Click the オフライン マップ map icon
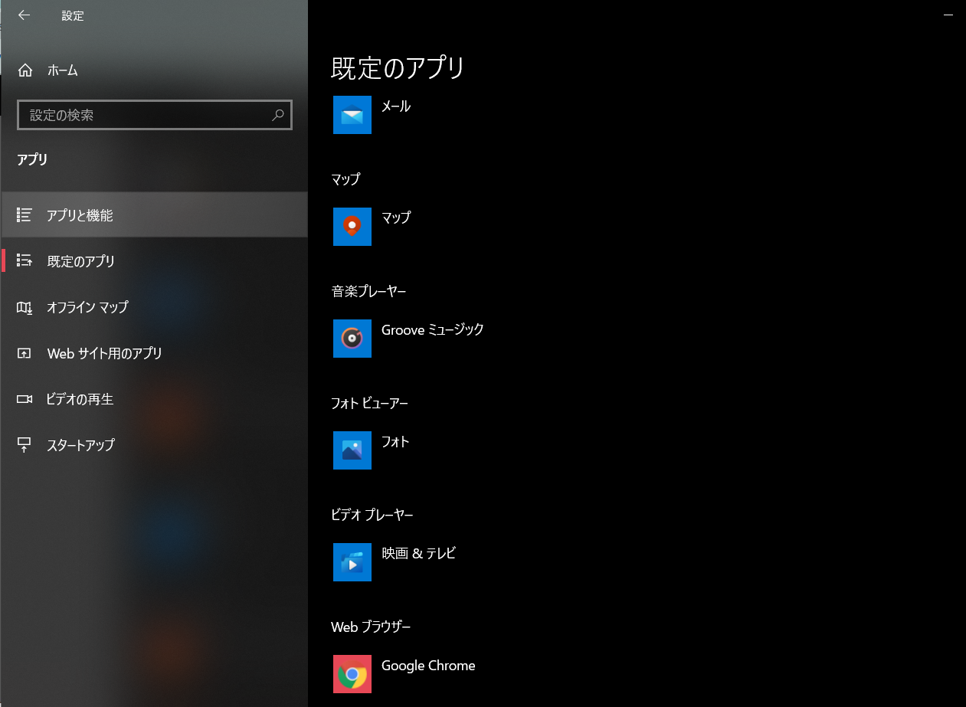The height and width of the screenshot is (707, 966). tap(24, 307)
